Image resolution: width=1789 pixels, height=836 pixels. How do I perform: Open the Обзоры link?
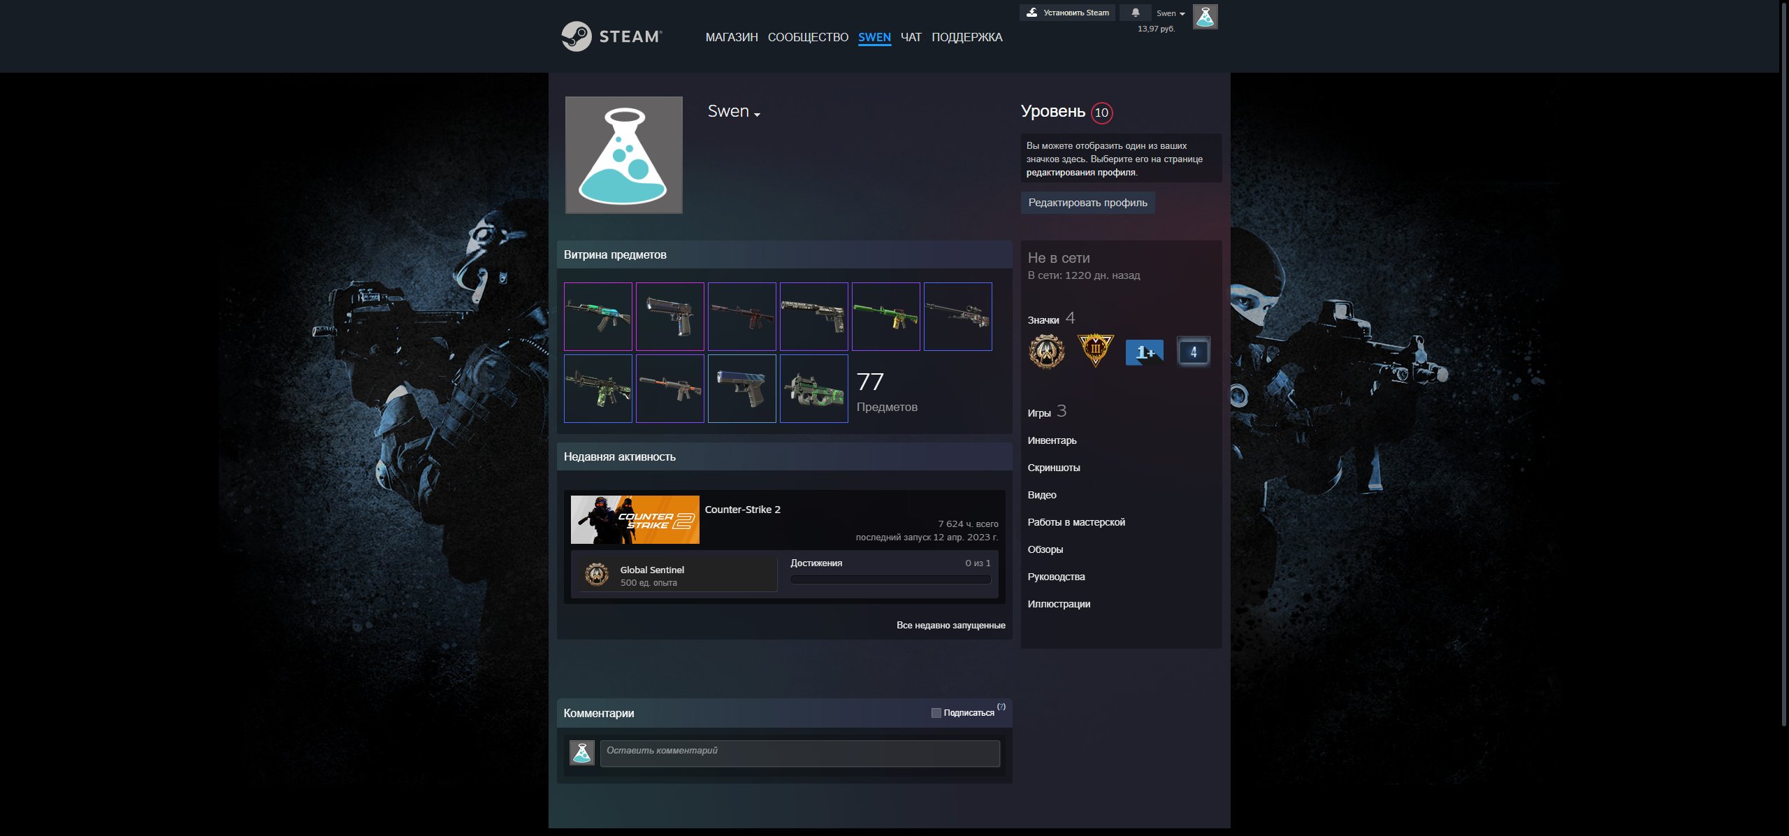[x=1045, y=549]
